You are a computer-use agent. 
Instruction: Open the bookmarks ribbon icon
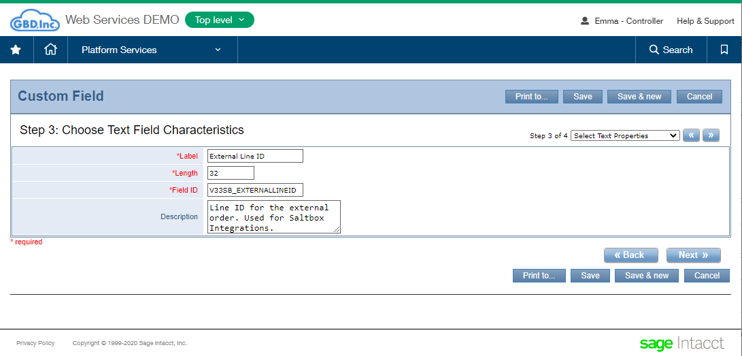pos(724,50)
